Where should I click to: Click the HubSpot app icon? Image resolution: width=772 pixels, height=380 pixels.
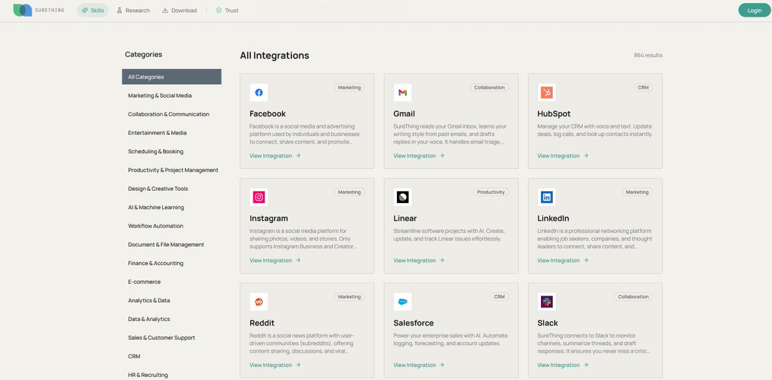tap(547, 93)
